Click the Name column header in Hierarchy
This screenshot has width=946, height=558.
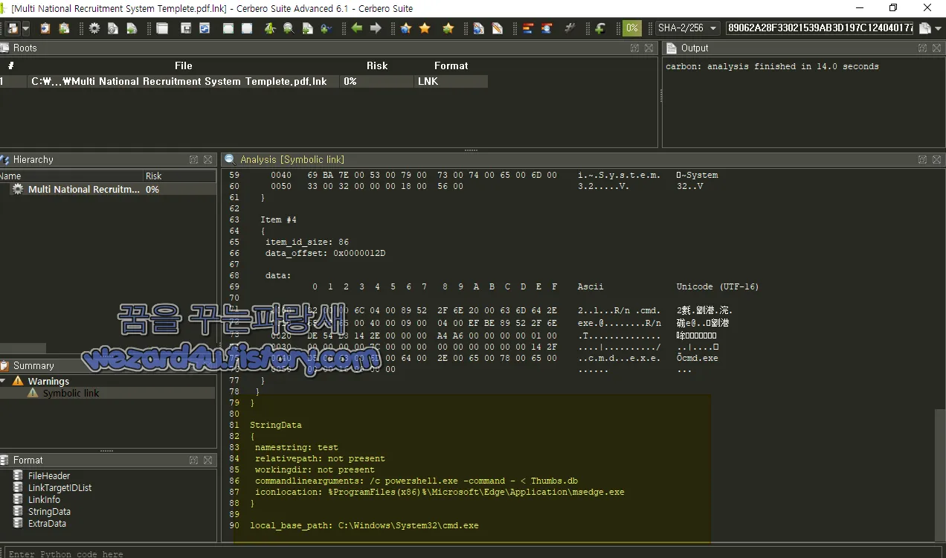71,176
